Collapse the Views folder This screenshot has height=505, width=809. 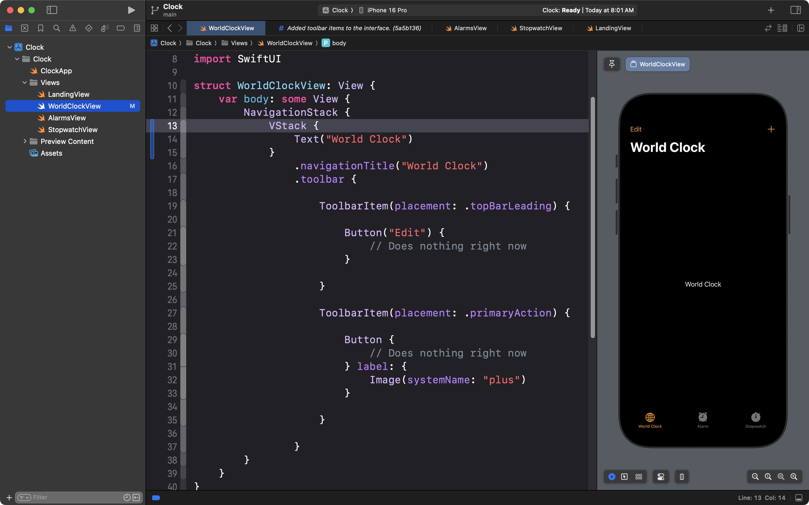click(x=25, y=82)
